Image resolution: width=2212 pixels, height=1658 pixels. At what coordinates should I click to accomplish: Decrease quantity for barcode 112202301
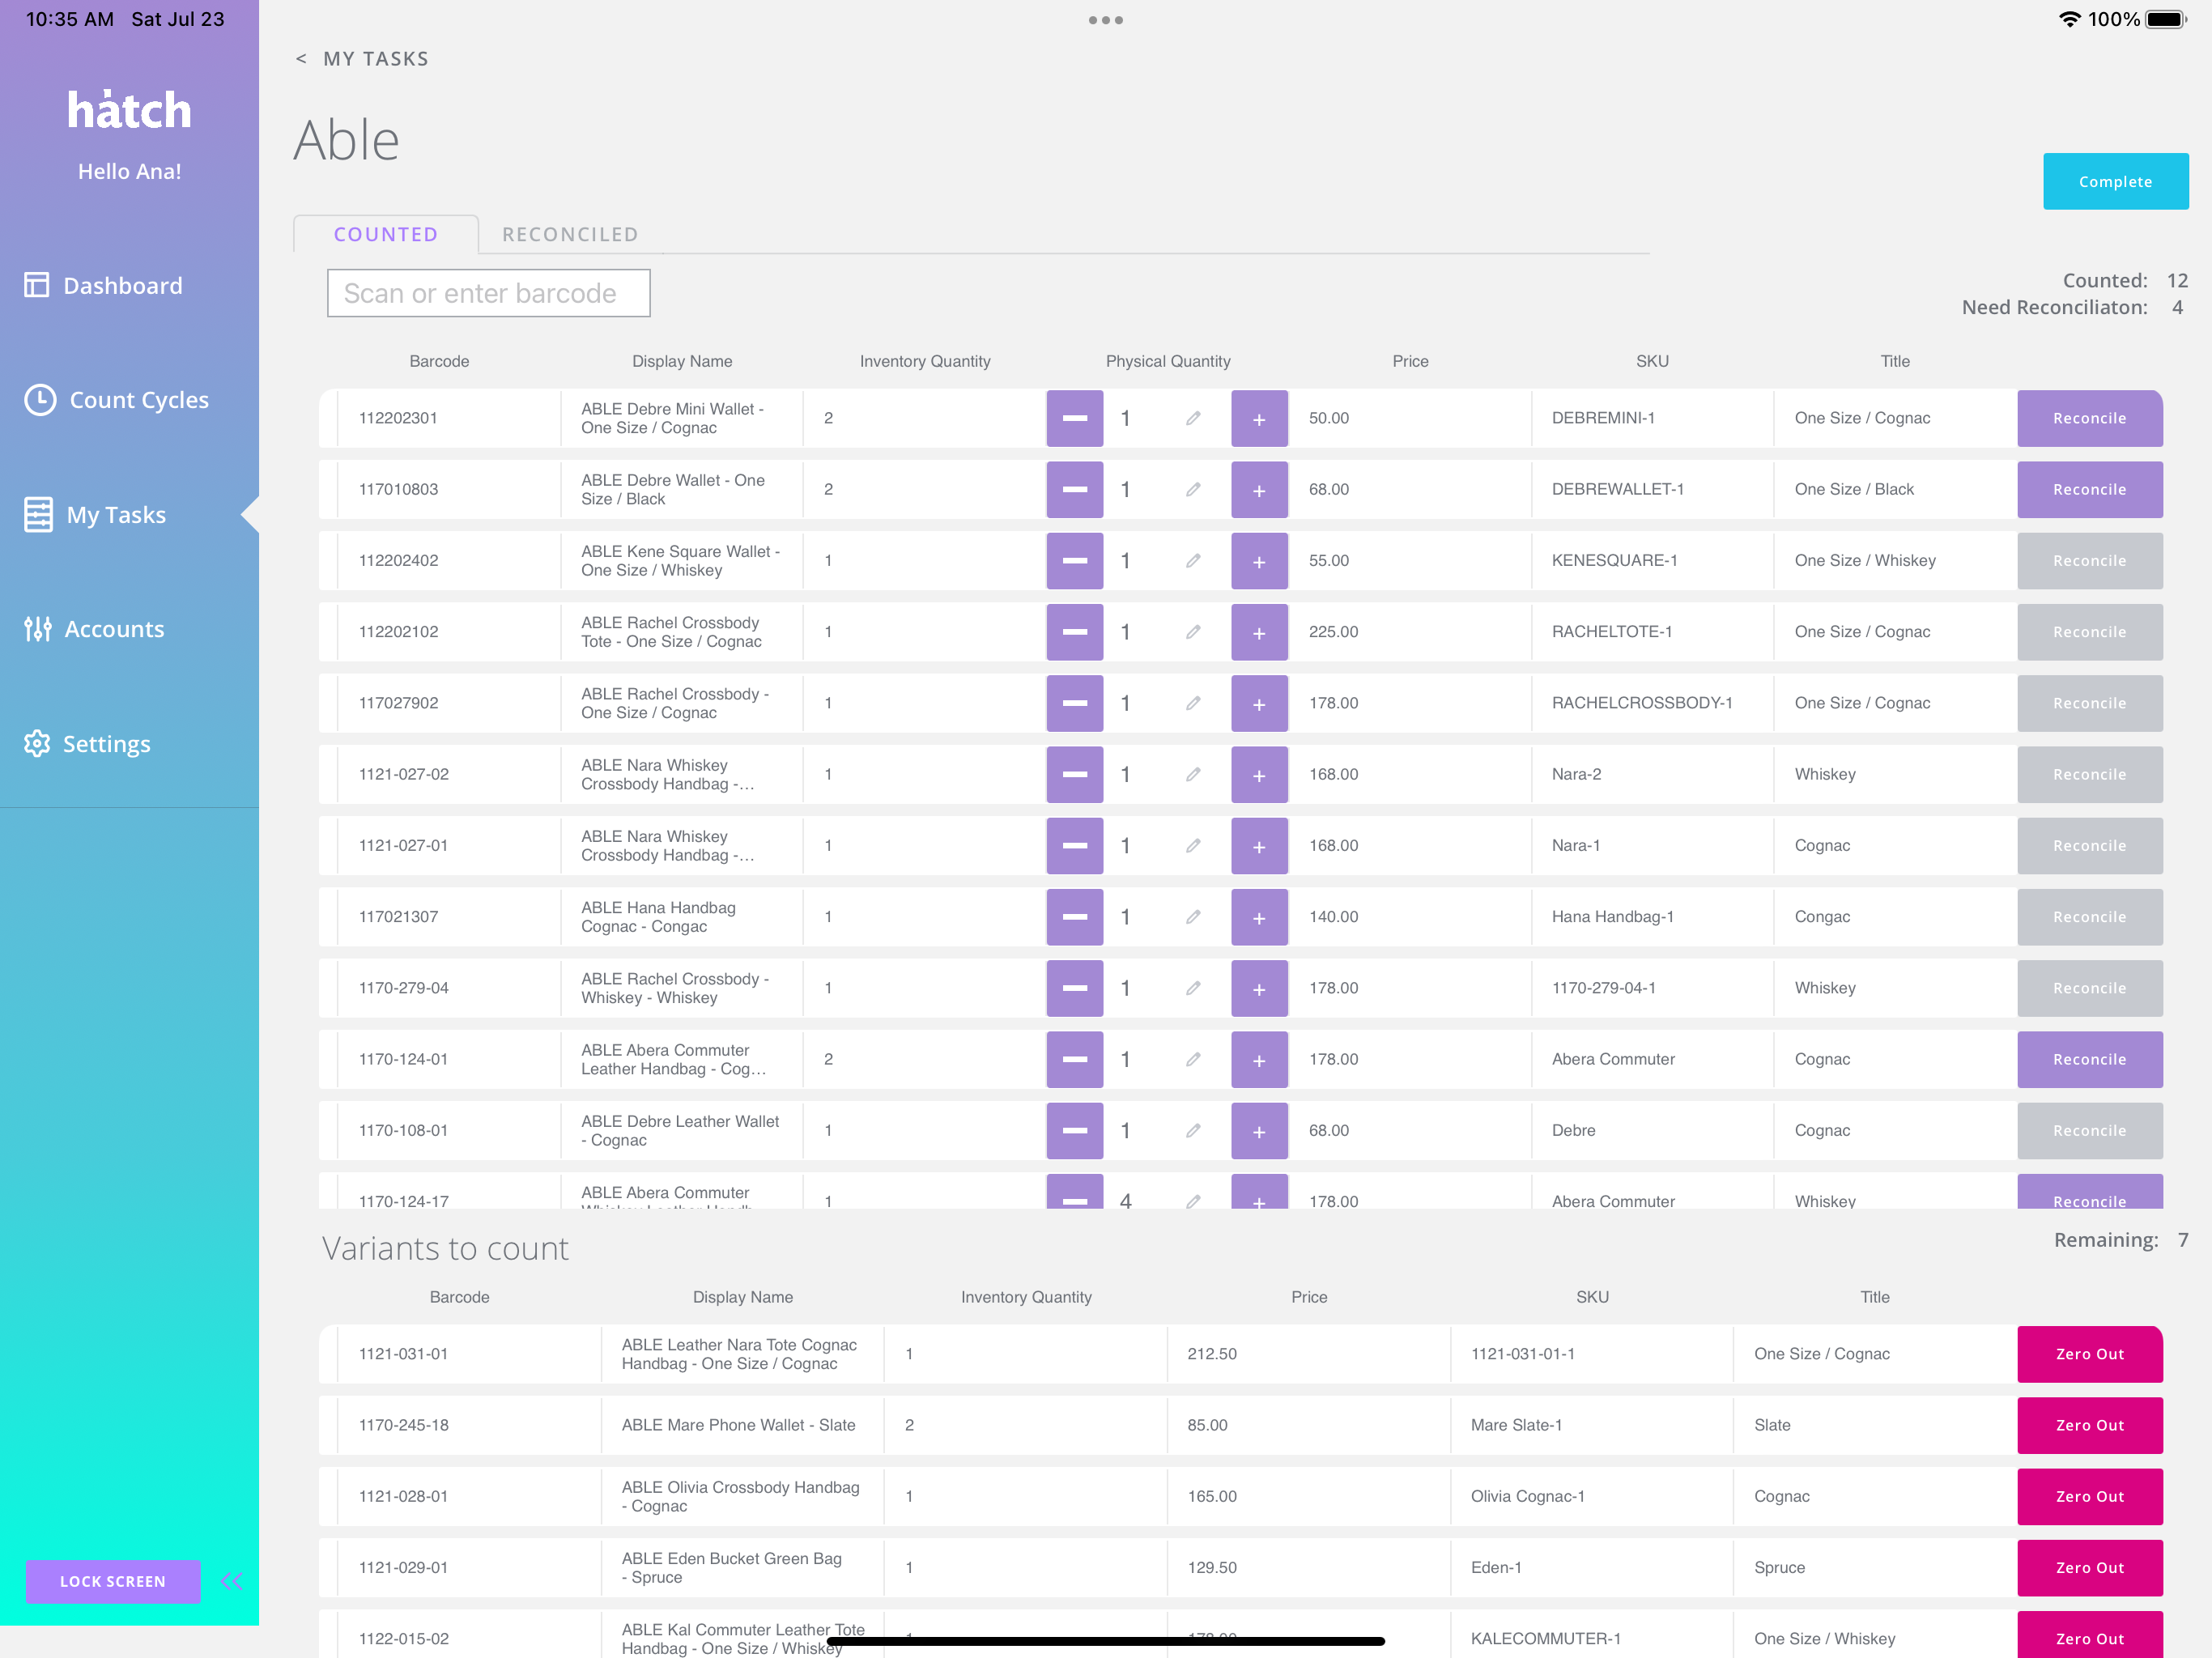coord(1075,418)
